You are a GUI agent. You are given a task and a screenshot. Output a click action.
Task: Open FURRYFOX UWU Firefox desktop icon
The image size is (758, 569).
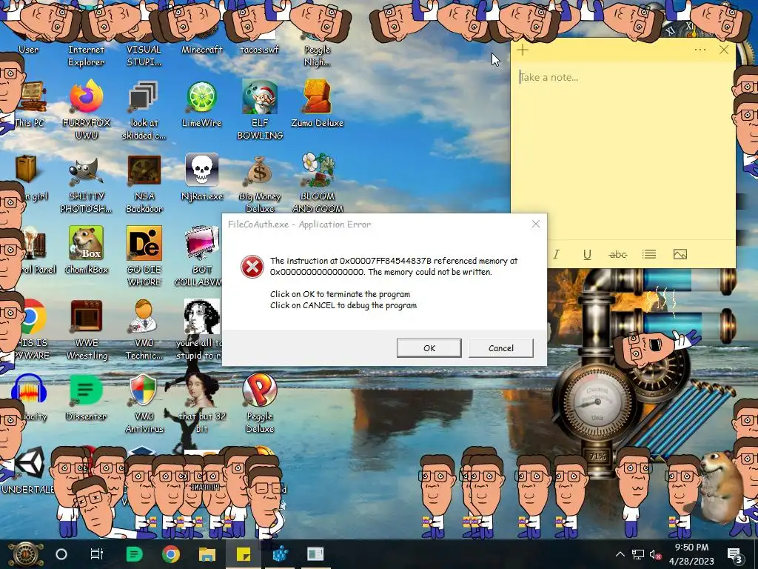[86, 110]
